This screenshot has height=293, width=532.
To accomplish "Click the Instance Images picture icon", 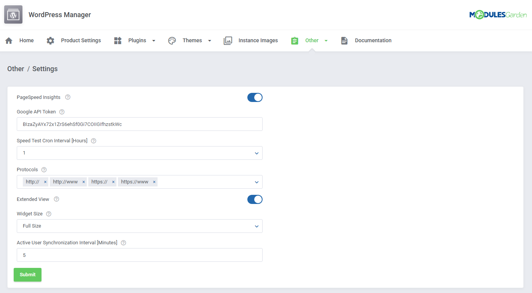I will (228, 40).
